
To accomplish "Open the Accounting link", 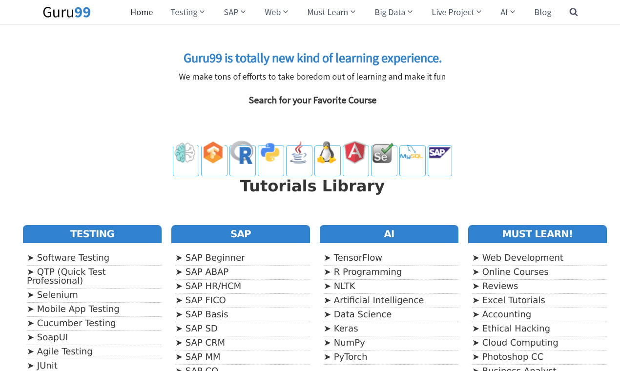I will point(507,314).
